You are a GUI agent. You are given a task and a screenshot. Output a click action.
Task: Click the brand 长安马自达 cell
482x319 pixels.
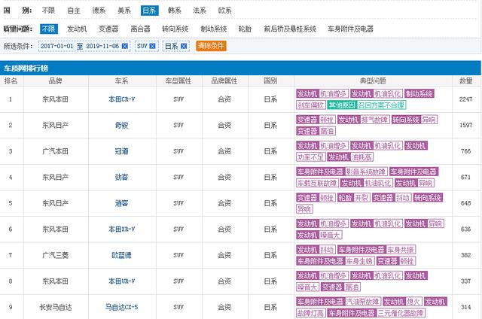pos(56,307)
